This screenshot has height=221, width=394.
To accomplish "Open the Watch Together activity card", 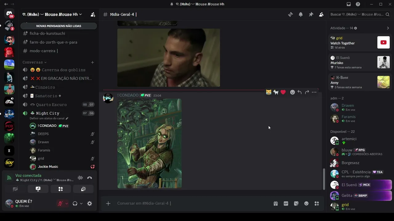I will (x=359, y=43).
